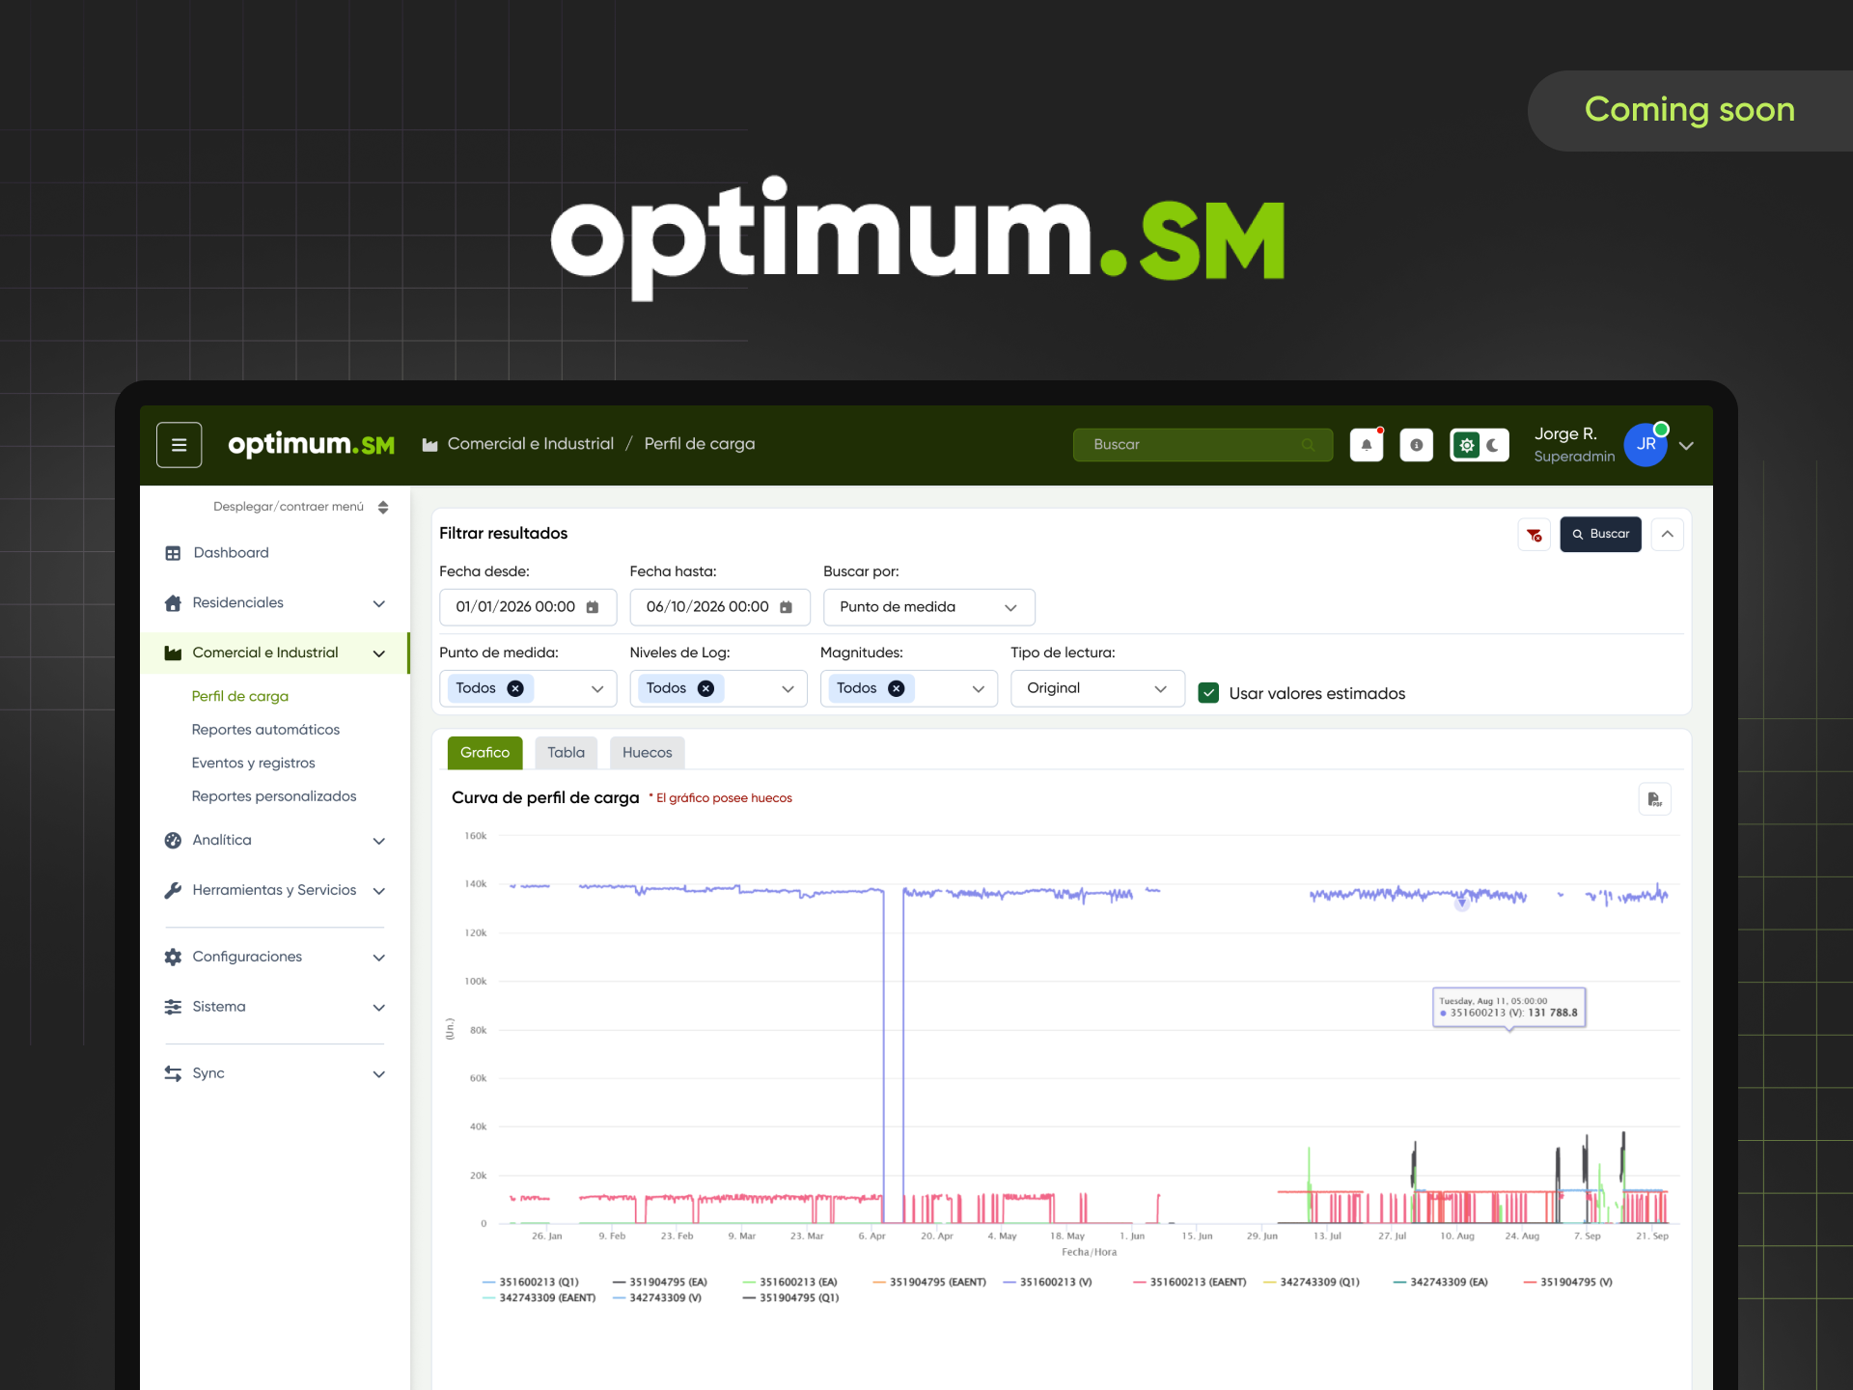The image size is (1853, 1390).
Task: Click the dark Buscar button
Action: 1600,535
